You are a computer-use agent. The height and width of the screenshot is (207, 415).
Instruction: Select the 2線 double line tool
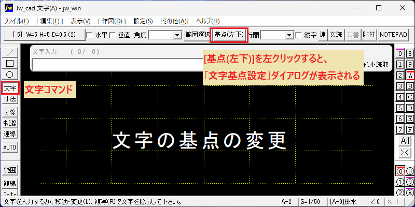point(10,112)
